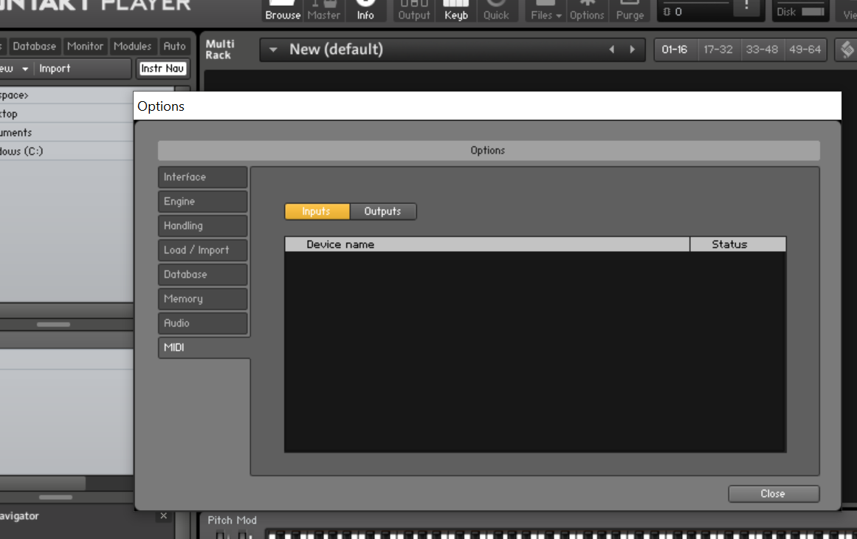Open the Files dropdown menu
The image size is (857, 539).
click(x=546, y=10)
